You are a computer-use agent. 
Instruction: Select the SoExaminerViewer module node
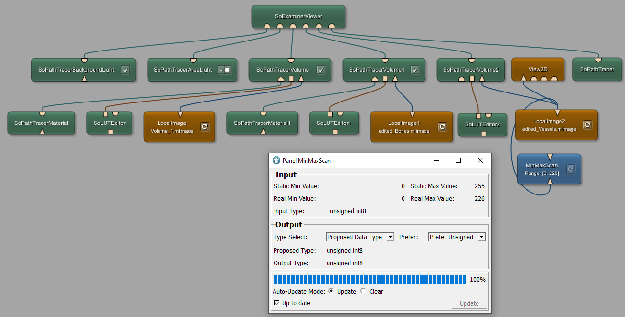point(298,16)
